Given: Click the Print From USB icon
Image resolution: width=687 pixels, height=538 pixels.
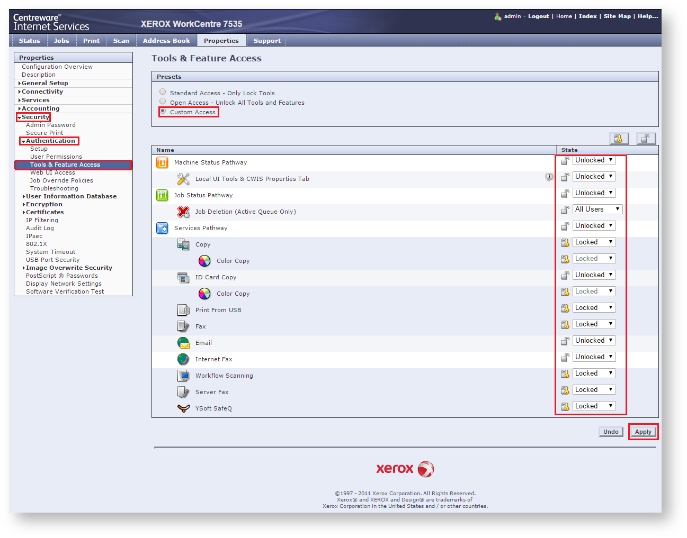Looking at the screenshot, I should (183, 310).
